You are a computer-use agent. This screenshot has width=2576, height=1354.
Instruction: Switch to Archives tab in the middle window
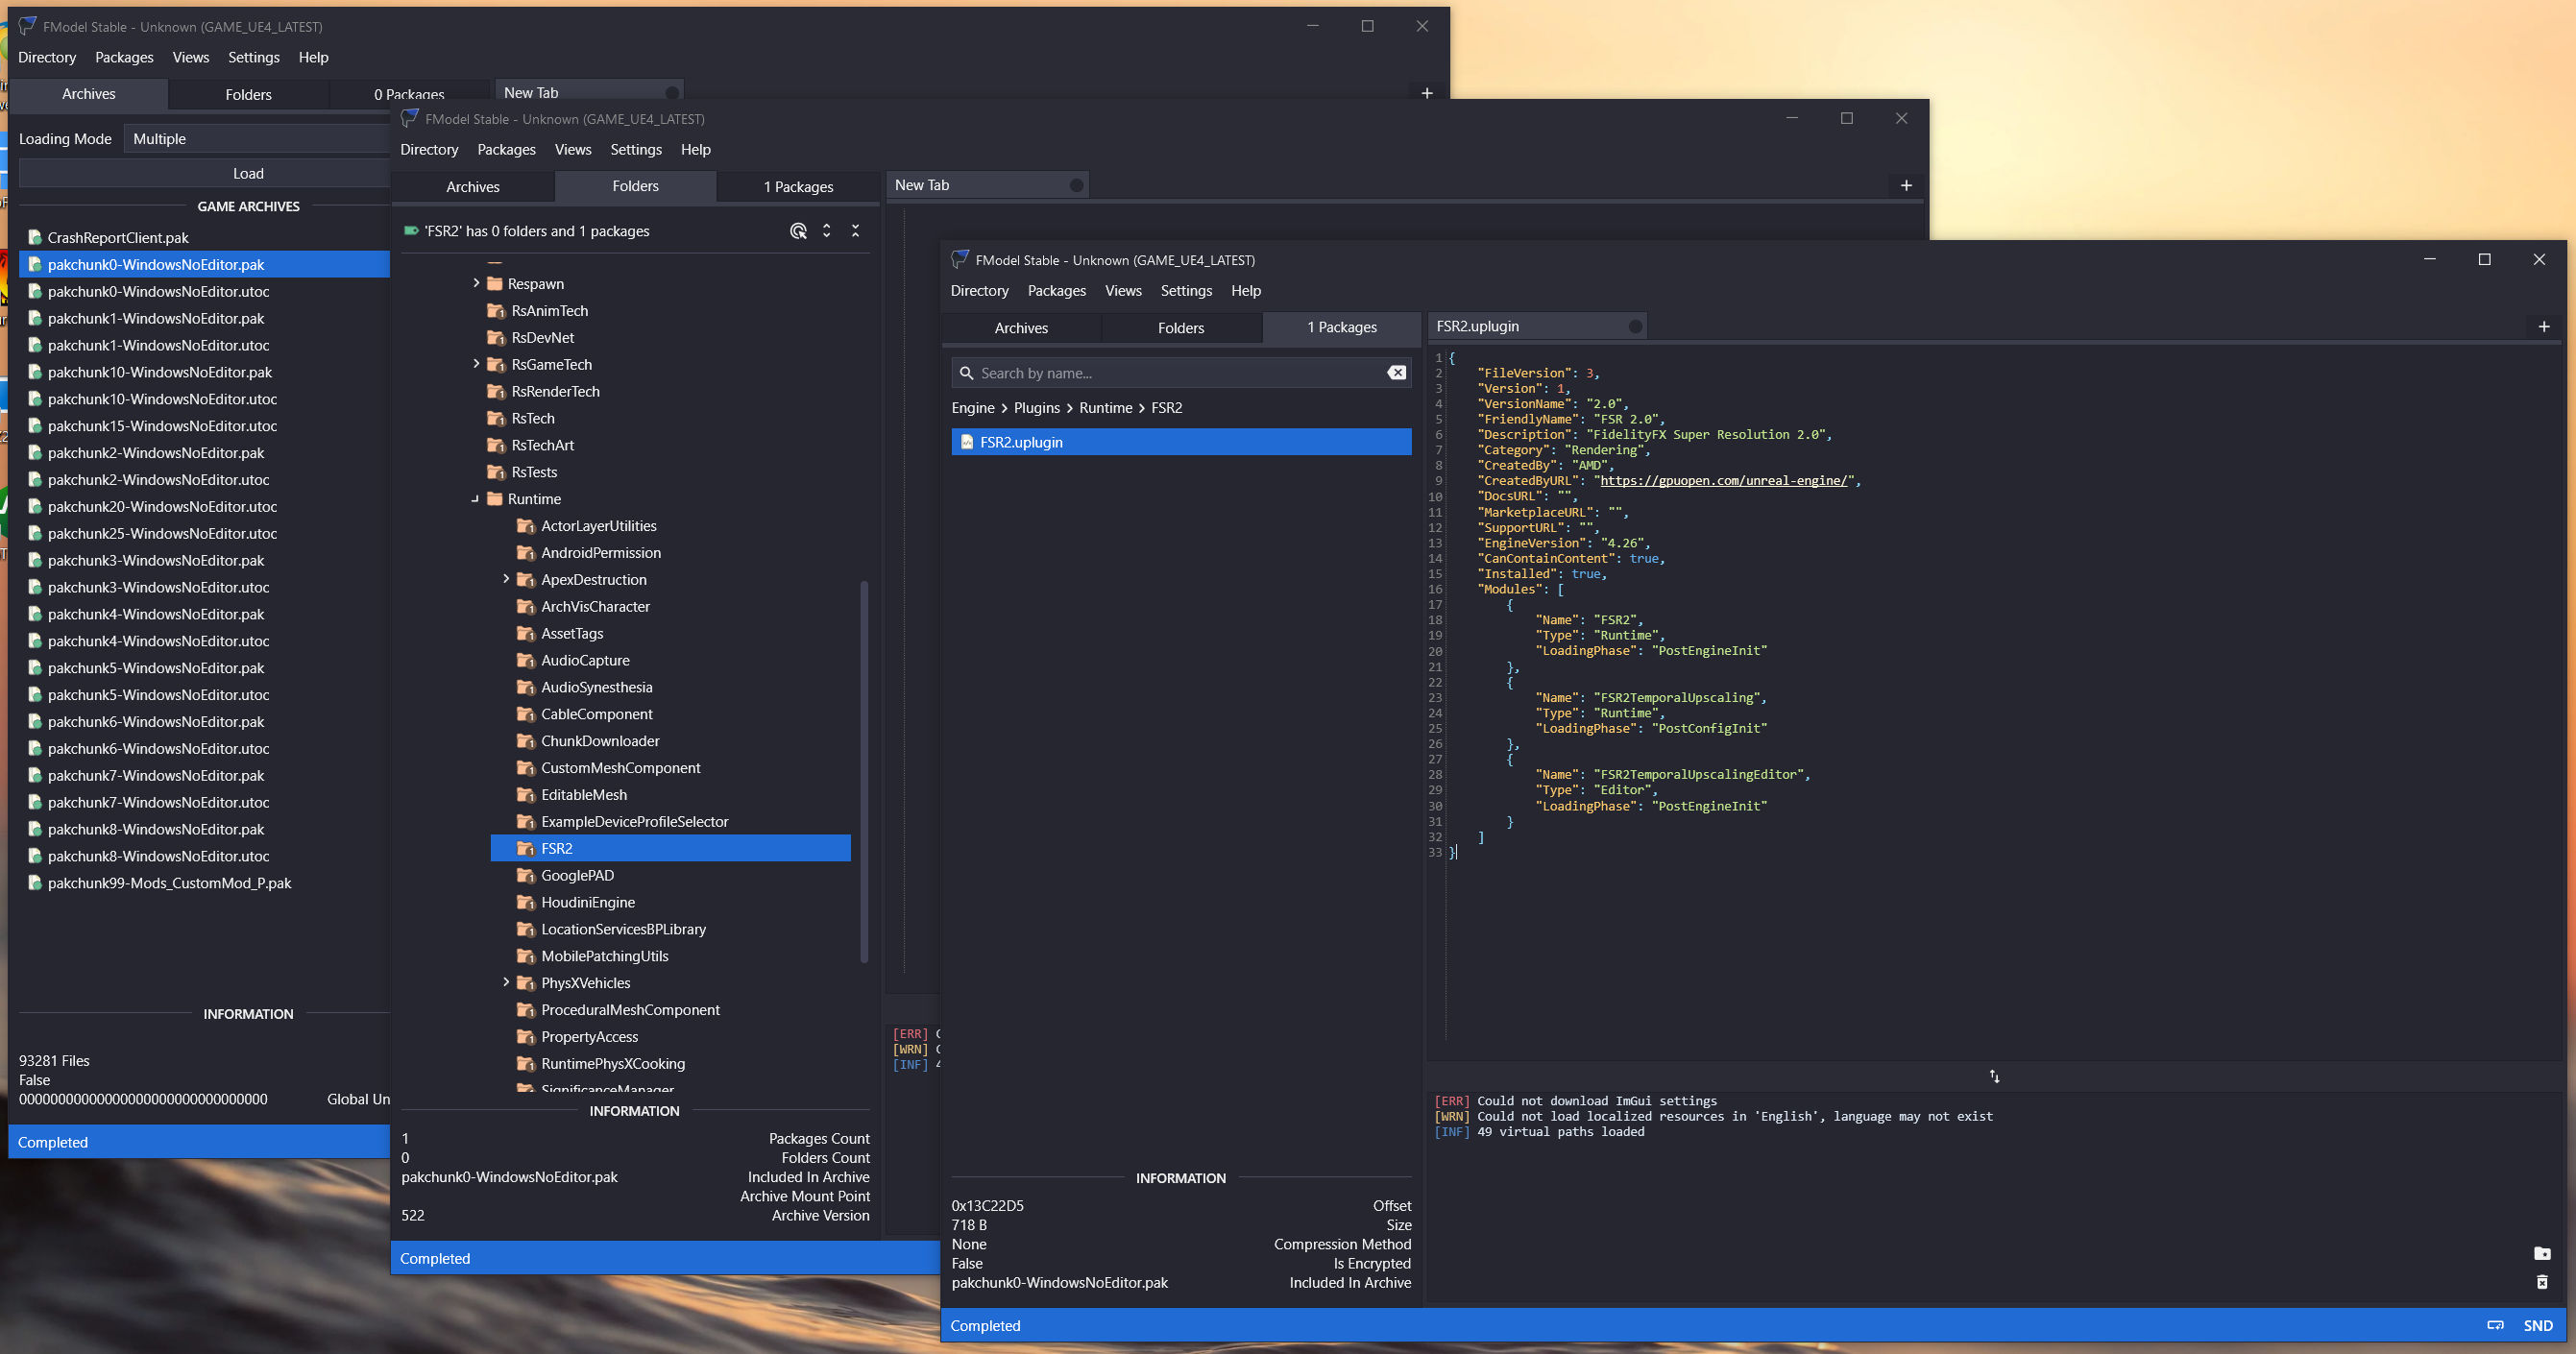(473, 187)
